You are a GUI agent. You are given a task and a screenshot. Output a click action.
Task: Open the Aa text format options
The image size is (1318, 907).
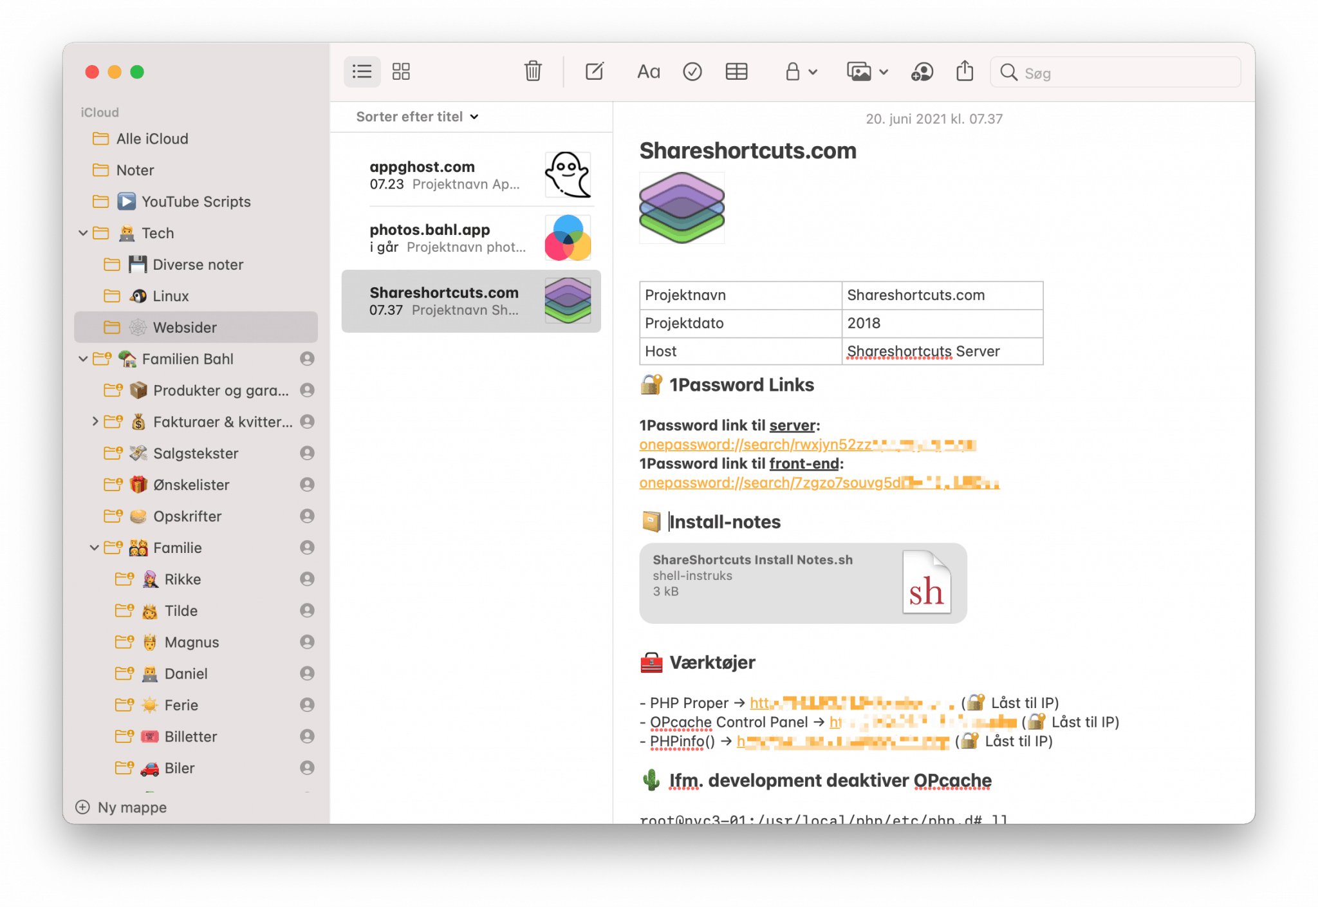[x=648, y=72]
